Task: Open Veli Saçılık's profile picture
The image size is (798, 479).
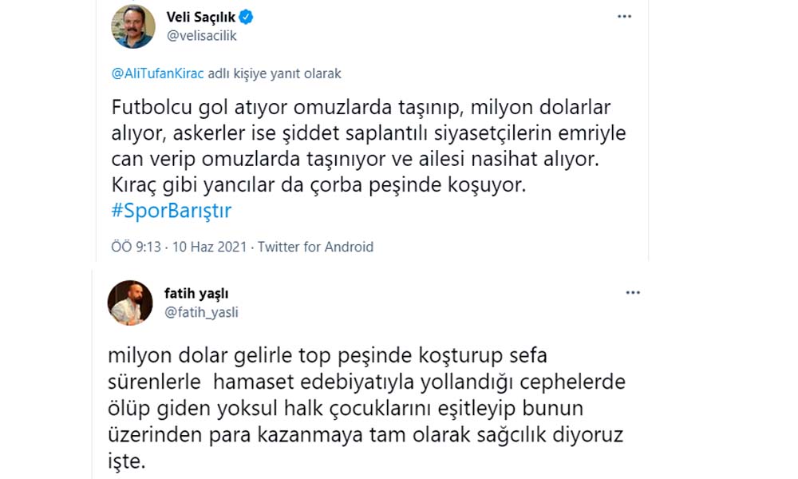Action: click(132, 26)
